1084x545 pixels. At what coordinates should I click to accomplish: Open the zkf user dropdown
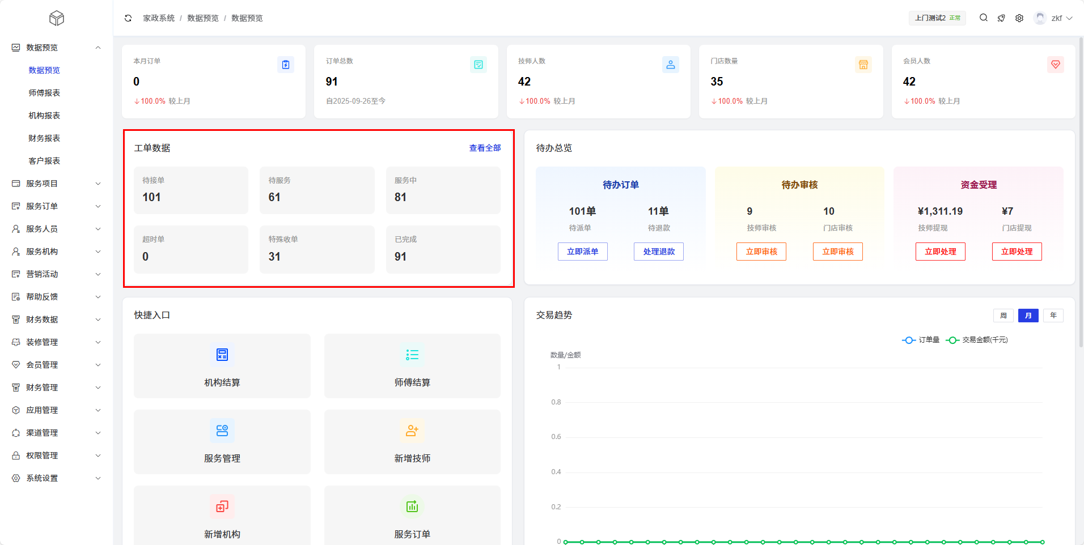tap(1053, 18)
